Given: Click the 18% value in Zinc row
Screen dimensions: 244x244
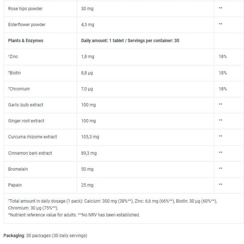Looking at the screenshot, I should click(x=223, y=57).
